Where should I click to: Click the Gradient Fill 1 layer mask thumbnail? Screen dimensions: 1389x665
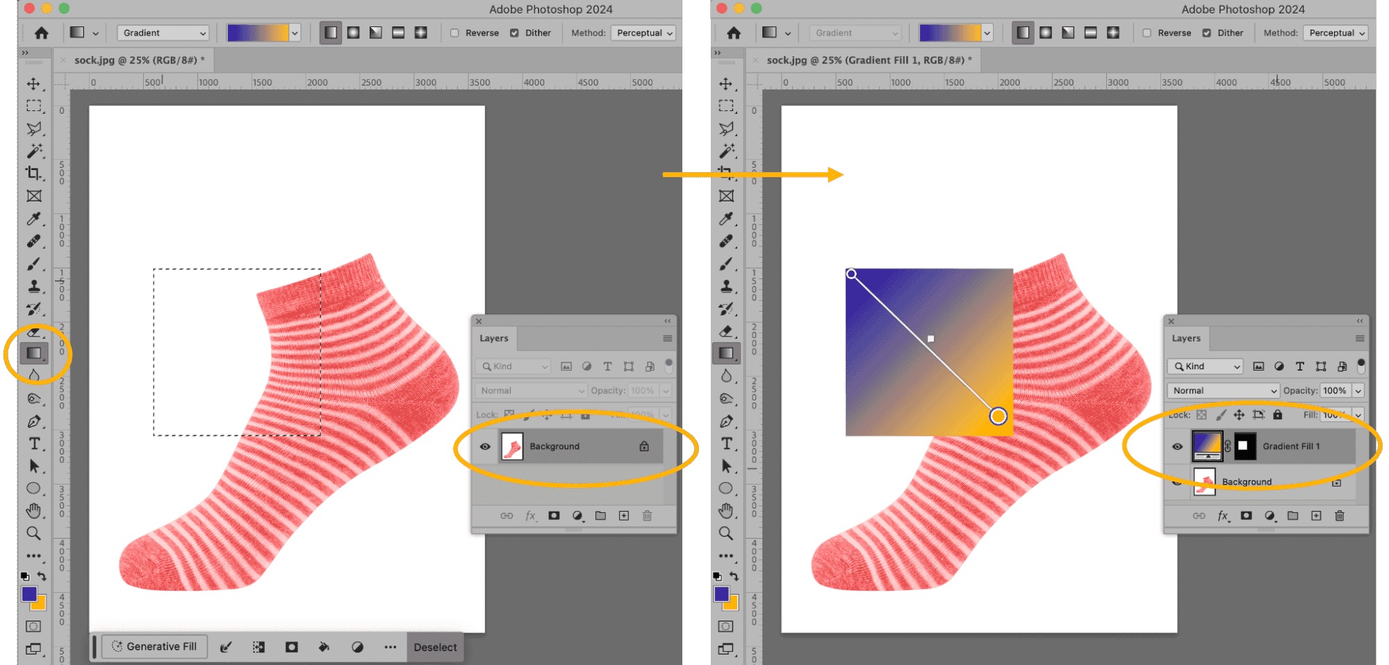(1244, 446)
